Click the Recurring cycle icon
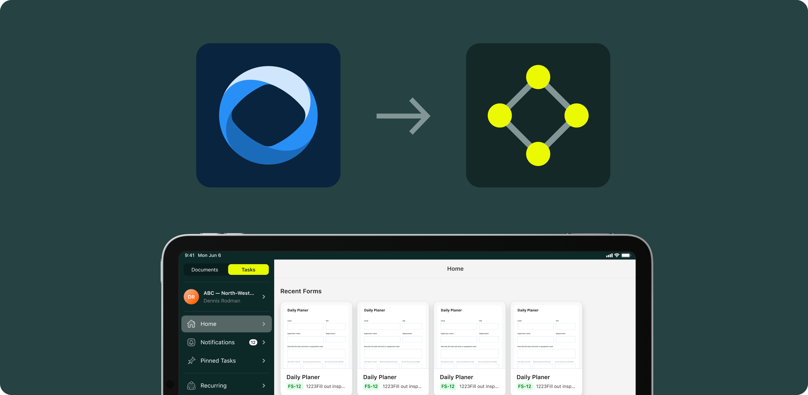Viewport: 808px width, 395px height. click(x=191, y=385)
